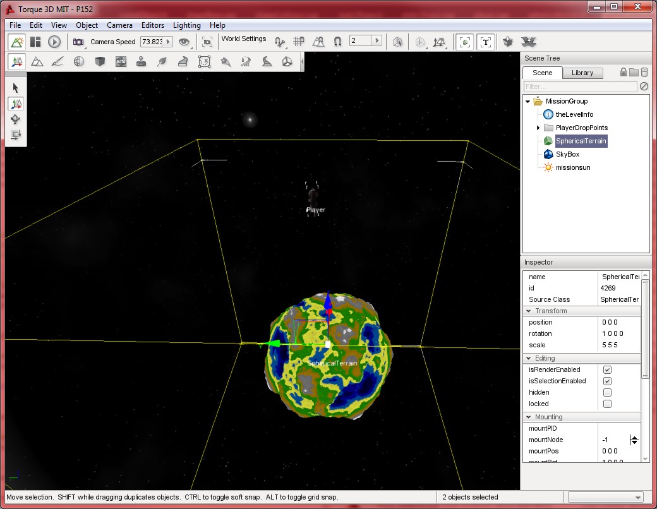The height and width of the screenshot is (509, 657).
Task: Choose the Move selection tool
Action: (x=16, y=104)
